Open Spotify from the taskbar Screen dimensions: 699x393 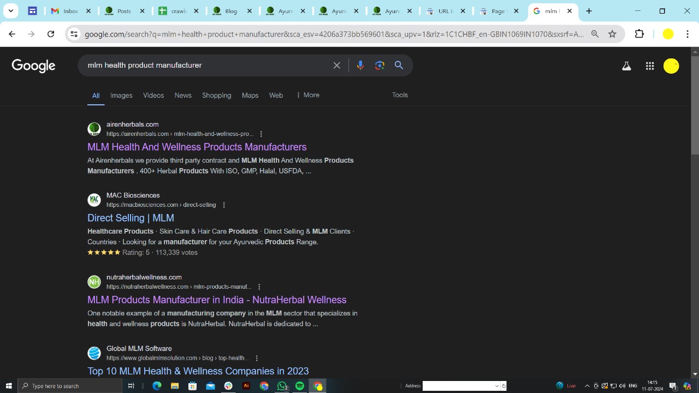[300, 386]
